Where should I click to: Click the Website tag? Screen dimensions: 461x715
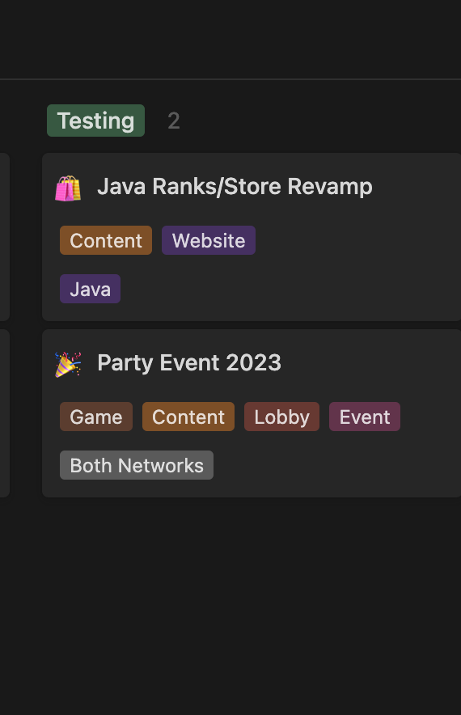(x=209, y=240)
